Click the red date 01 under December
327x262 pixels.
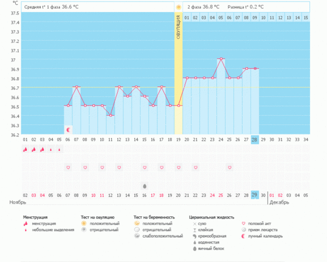pos(272,195)
